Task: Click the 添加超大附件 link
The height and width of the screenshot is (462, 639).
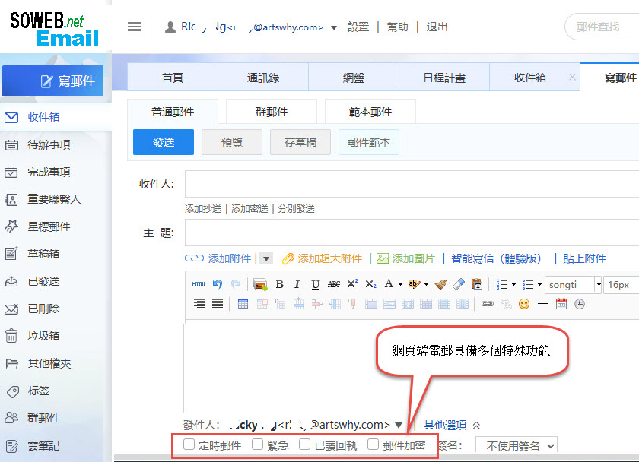Action: tap(329, 258)
